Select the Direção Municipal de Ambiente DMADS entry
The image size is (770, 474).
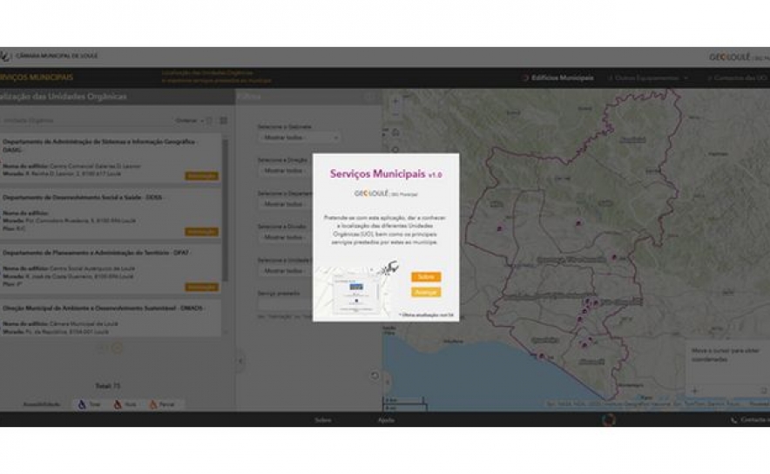tap(110, 319)
